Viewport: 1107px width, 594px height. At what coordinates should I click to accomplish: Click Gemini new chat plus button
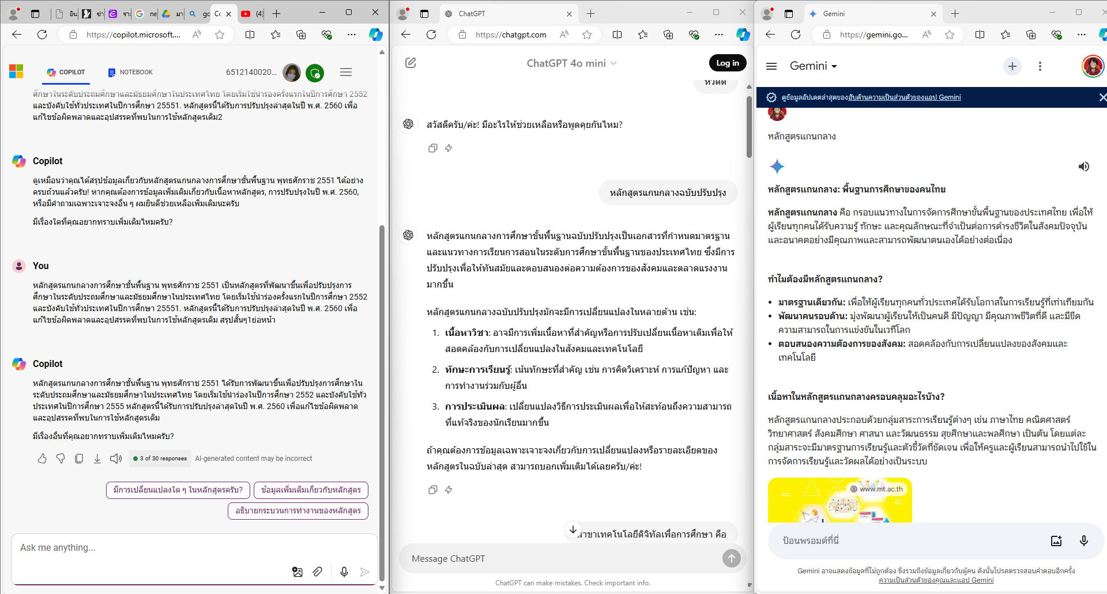tap(1012, 66)
